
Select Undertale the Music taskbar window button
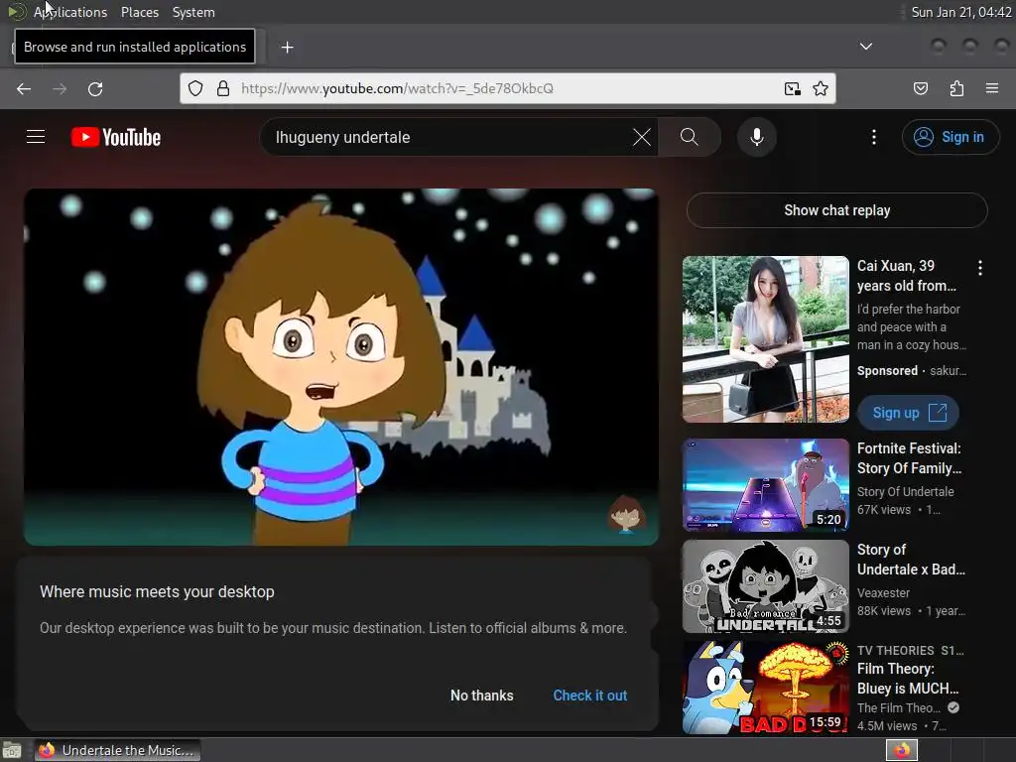click(117, 750)
